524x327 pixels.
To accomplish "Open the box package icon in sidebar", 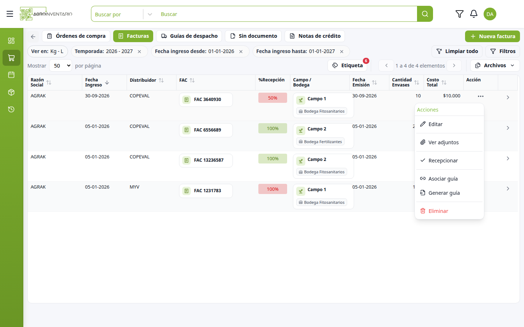I will (x=11, y=92).
